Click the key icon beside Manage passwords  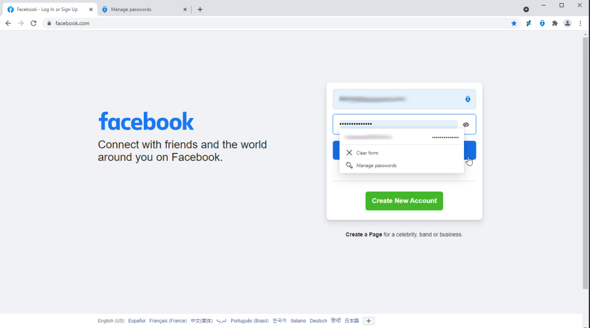pyautogui.click(x=349, y=165)
